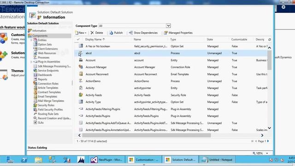The height and width of the screenshot is (166, 295).
Task: Switch to Customization taskbar window
Action: click(144, 160)
